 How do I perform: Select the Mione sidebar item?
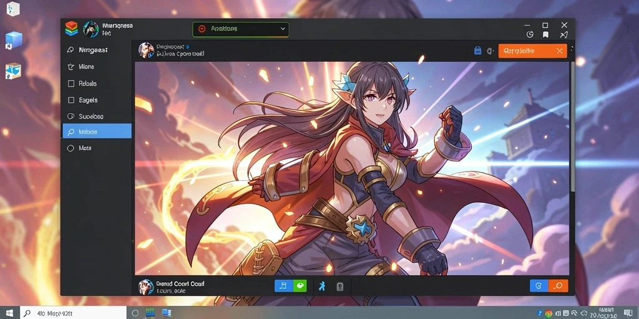point(97,67)
